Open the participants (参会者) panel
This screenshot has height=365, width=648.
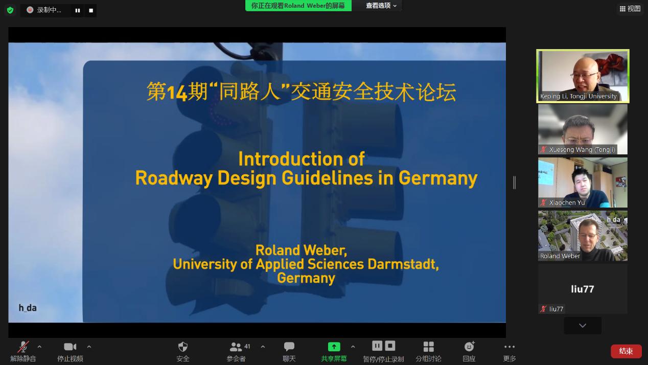tap(236, 347)
